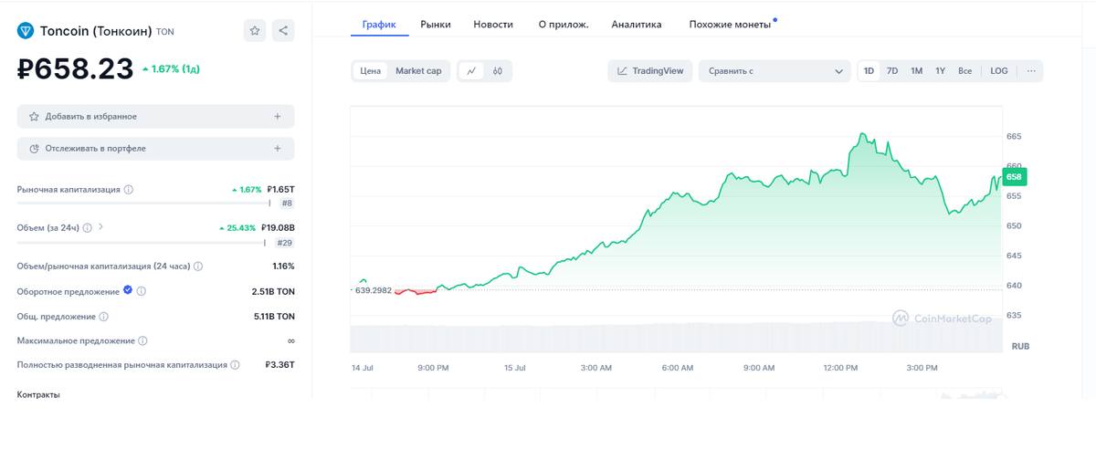This screenshot has width=1096, height=460.
Task: Toggle LOG scale on chart
Action: (999, 70)
